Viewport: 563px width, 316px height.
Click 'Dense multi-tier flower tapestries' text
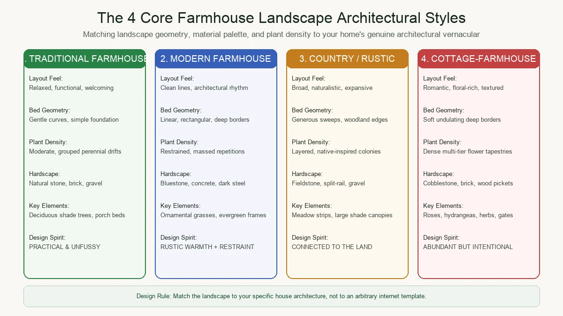[x=468, y=151]
